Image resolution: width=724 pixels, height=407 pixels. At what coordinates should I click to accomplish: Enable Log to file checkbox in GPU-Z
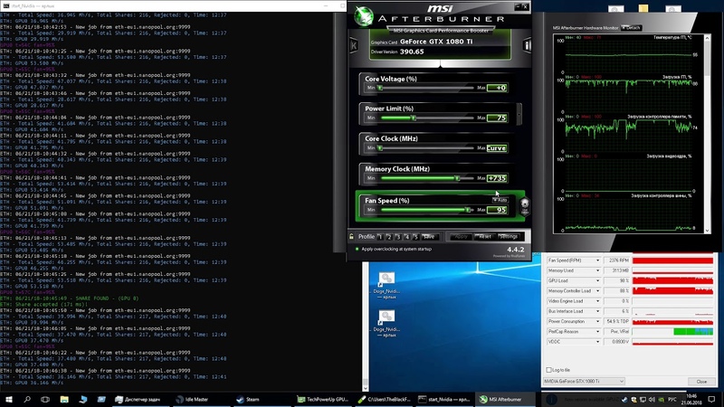(x=548, y=370)
